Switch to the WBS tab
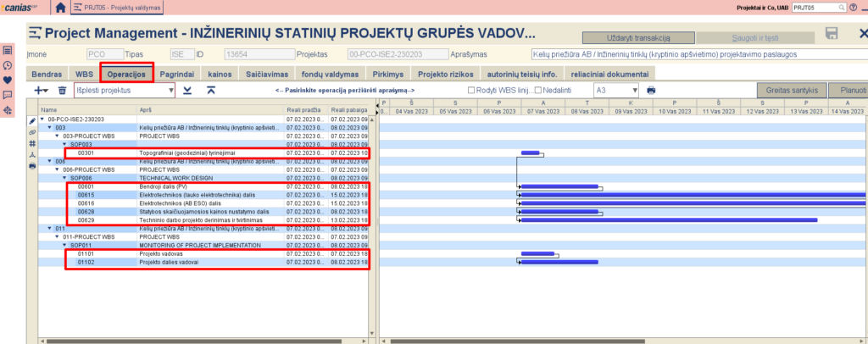 (84, 74)
